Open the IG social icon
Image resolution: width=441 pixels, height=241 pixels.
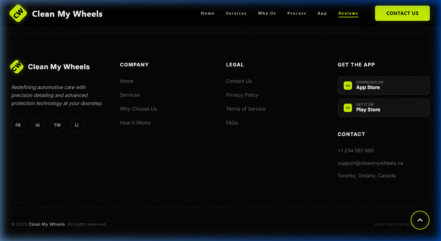(38, 125)
